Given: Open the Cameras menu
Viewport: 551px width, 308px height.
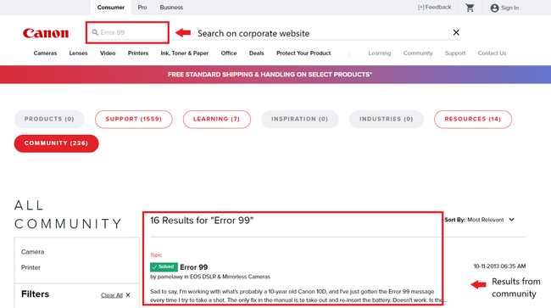Looking at the screenshot, I should (45, 53).
